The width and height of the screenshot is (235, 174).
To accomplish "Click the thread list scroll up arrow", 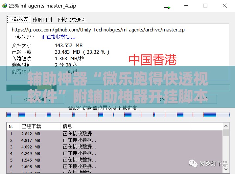I will pos(226,126).
